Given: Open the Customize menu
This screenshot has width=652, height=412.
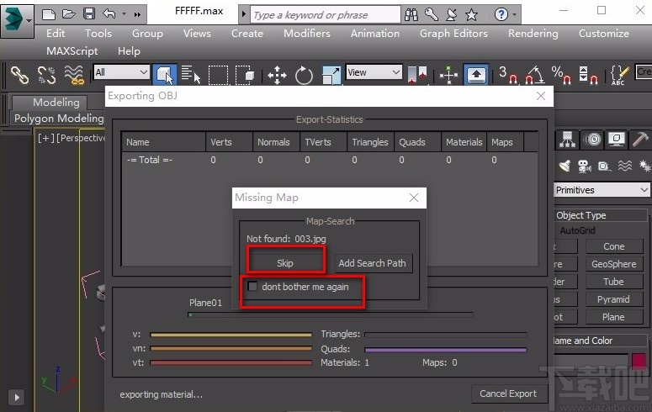Looking at the screenshot, I should (x=604, y=34).
